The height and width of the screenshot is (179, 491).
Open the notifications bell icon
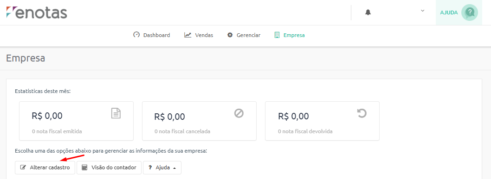pyautogui.click(x=368, y=12)
